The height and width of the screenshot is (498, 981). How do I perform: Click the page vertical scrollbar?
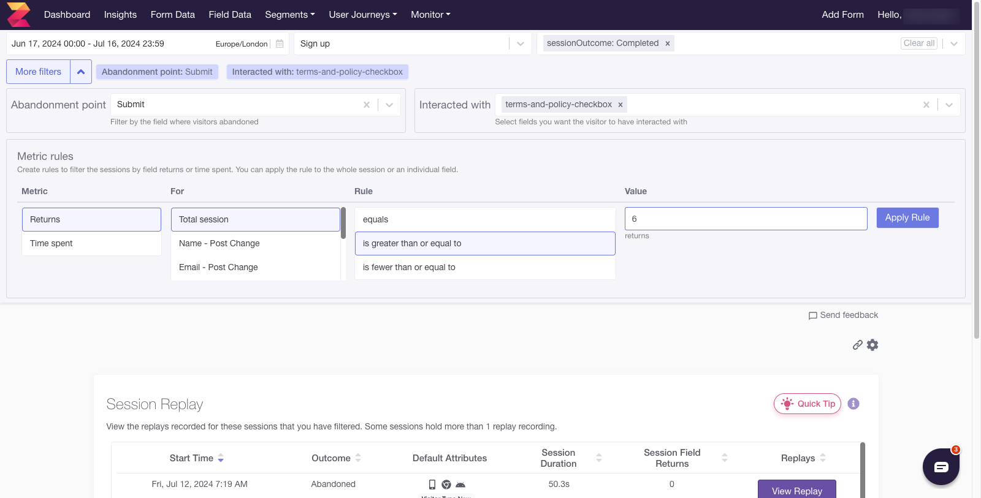coord(977,172)
